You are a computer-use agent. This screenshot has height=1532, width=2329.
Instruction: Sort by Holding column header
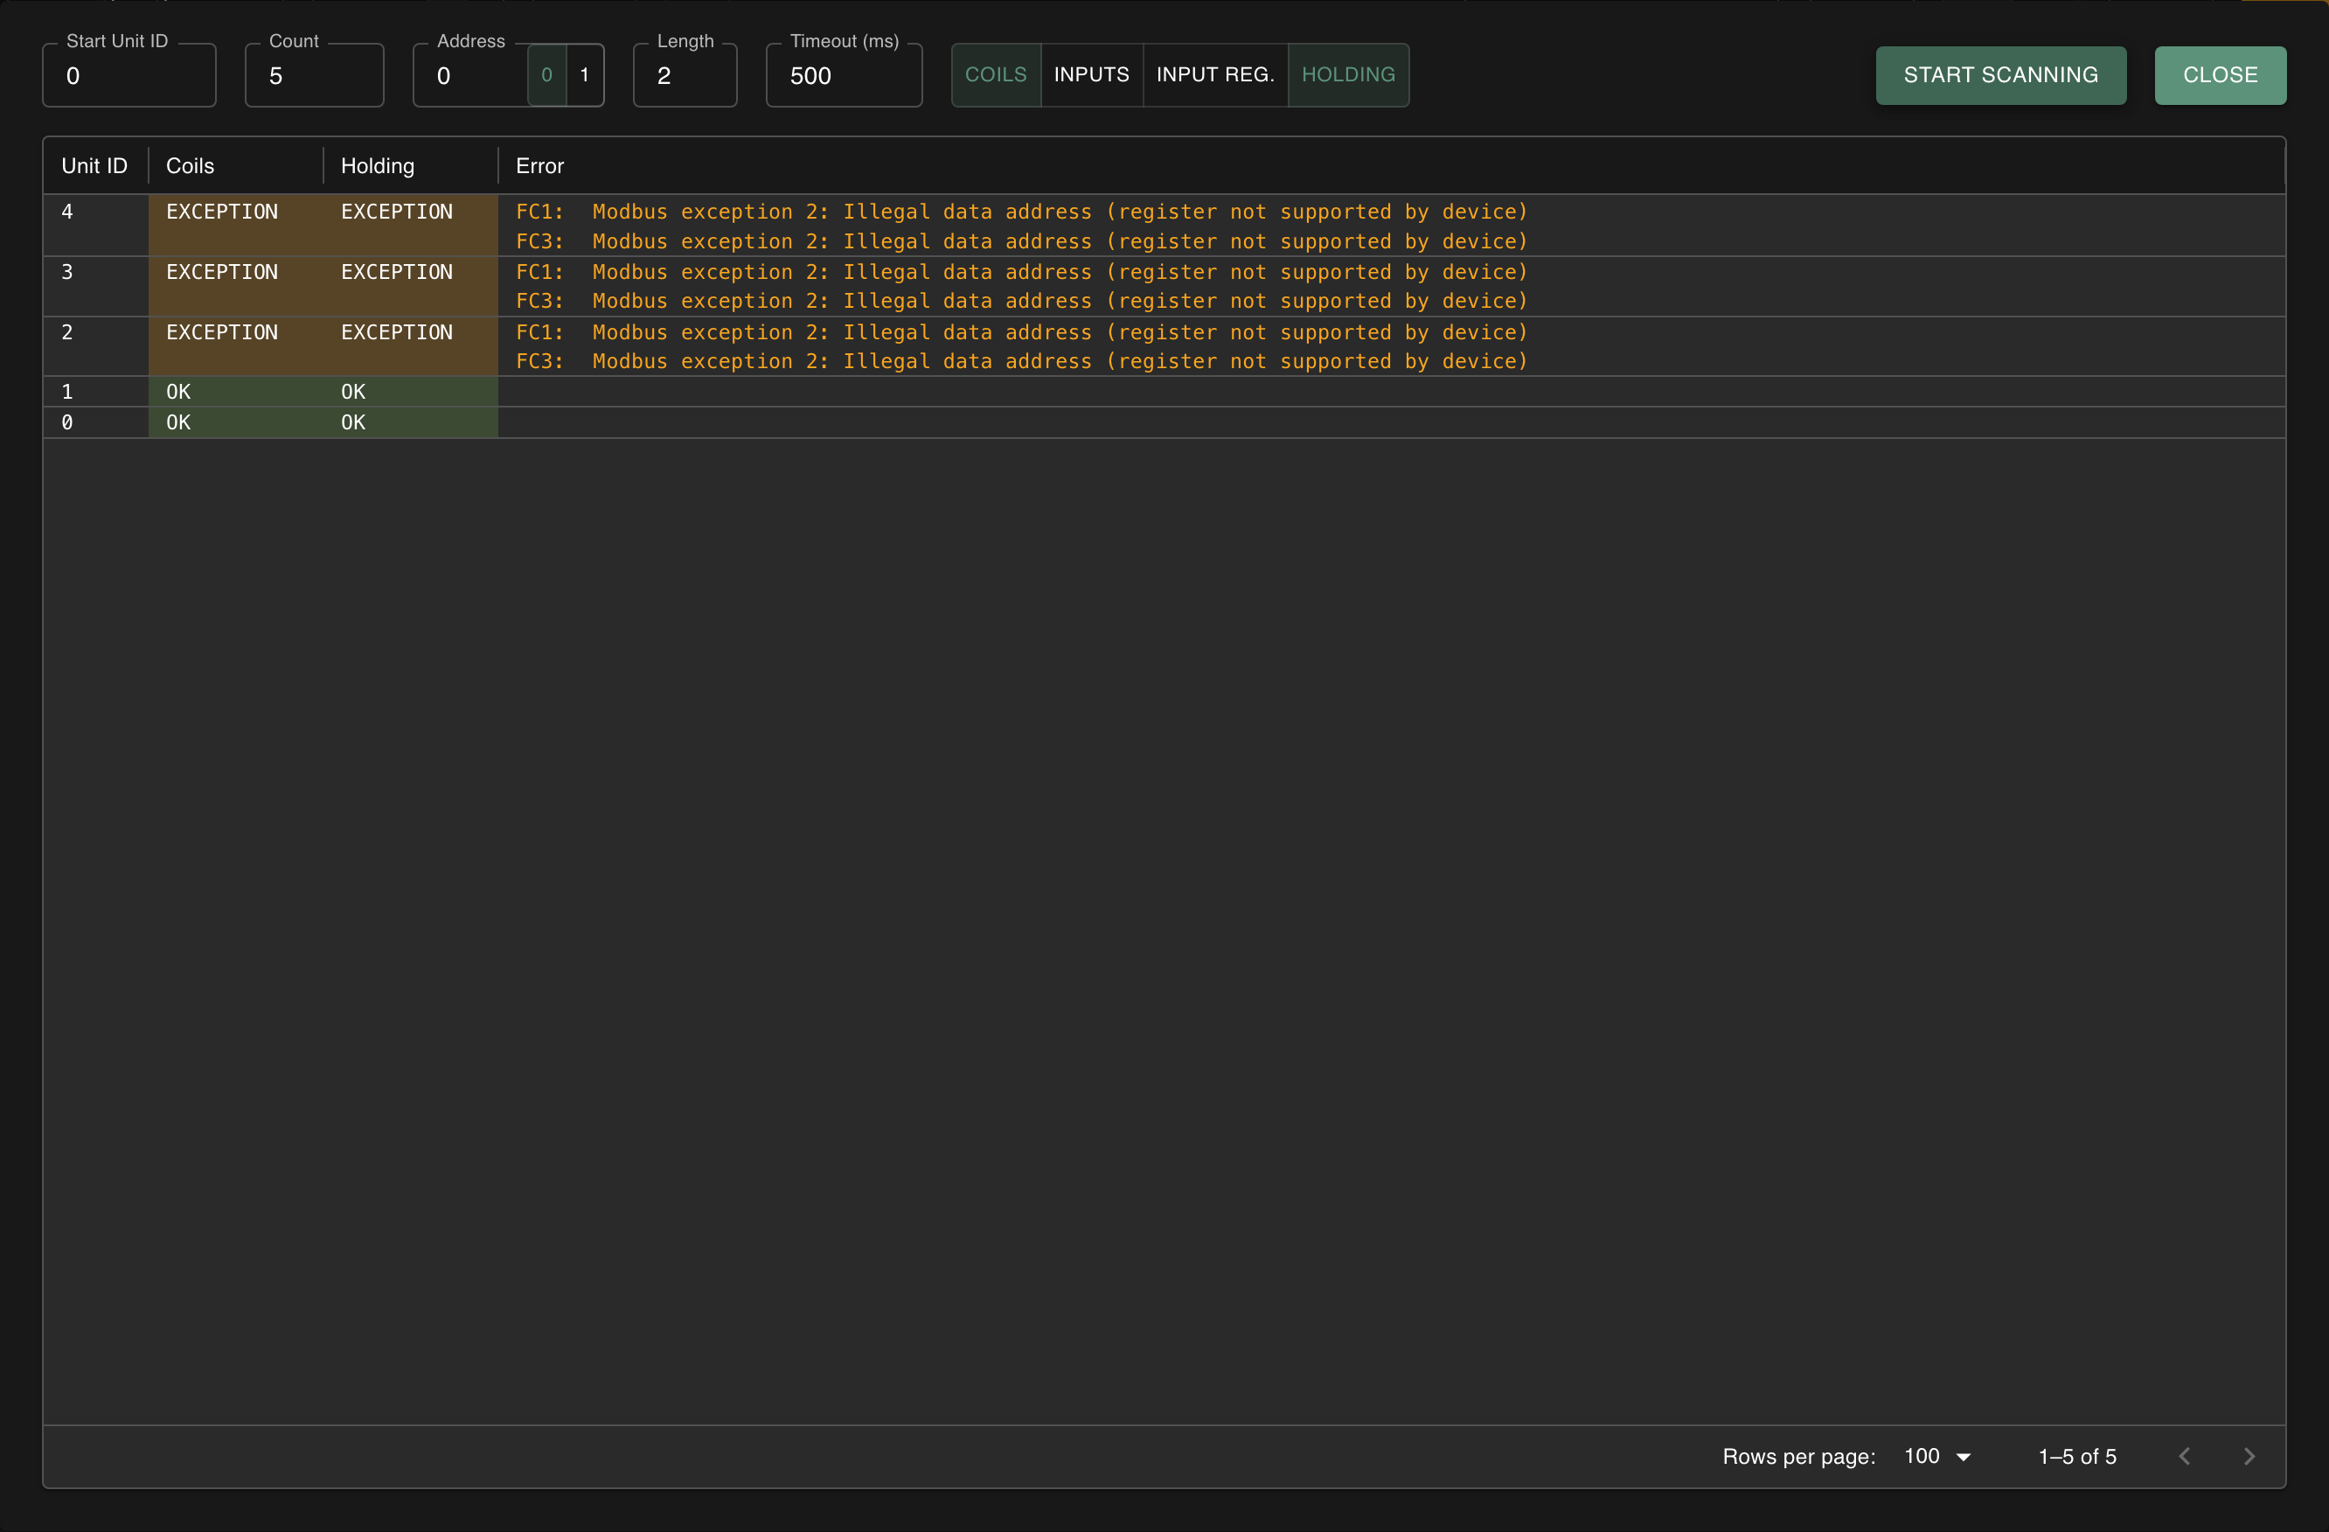pyautogui.click(x=410, y=165)
